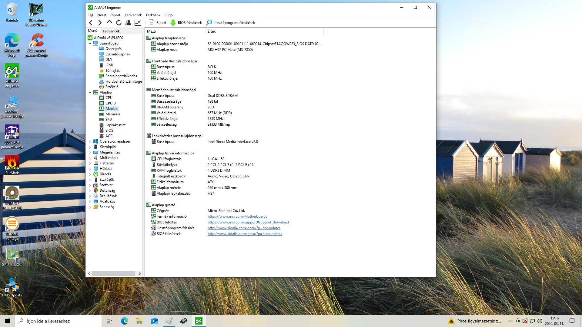Expand the Operációs rendszer node
Viewport: 582px width, 327px height.
point(90,141)
